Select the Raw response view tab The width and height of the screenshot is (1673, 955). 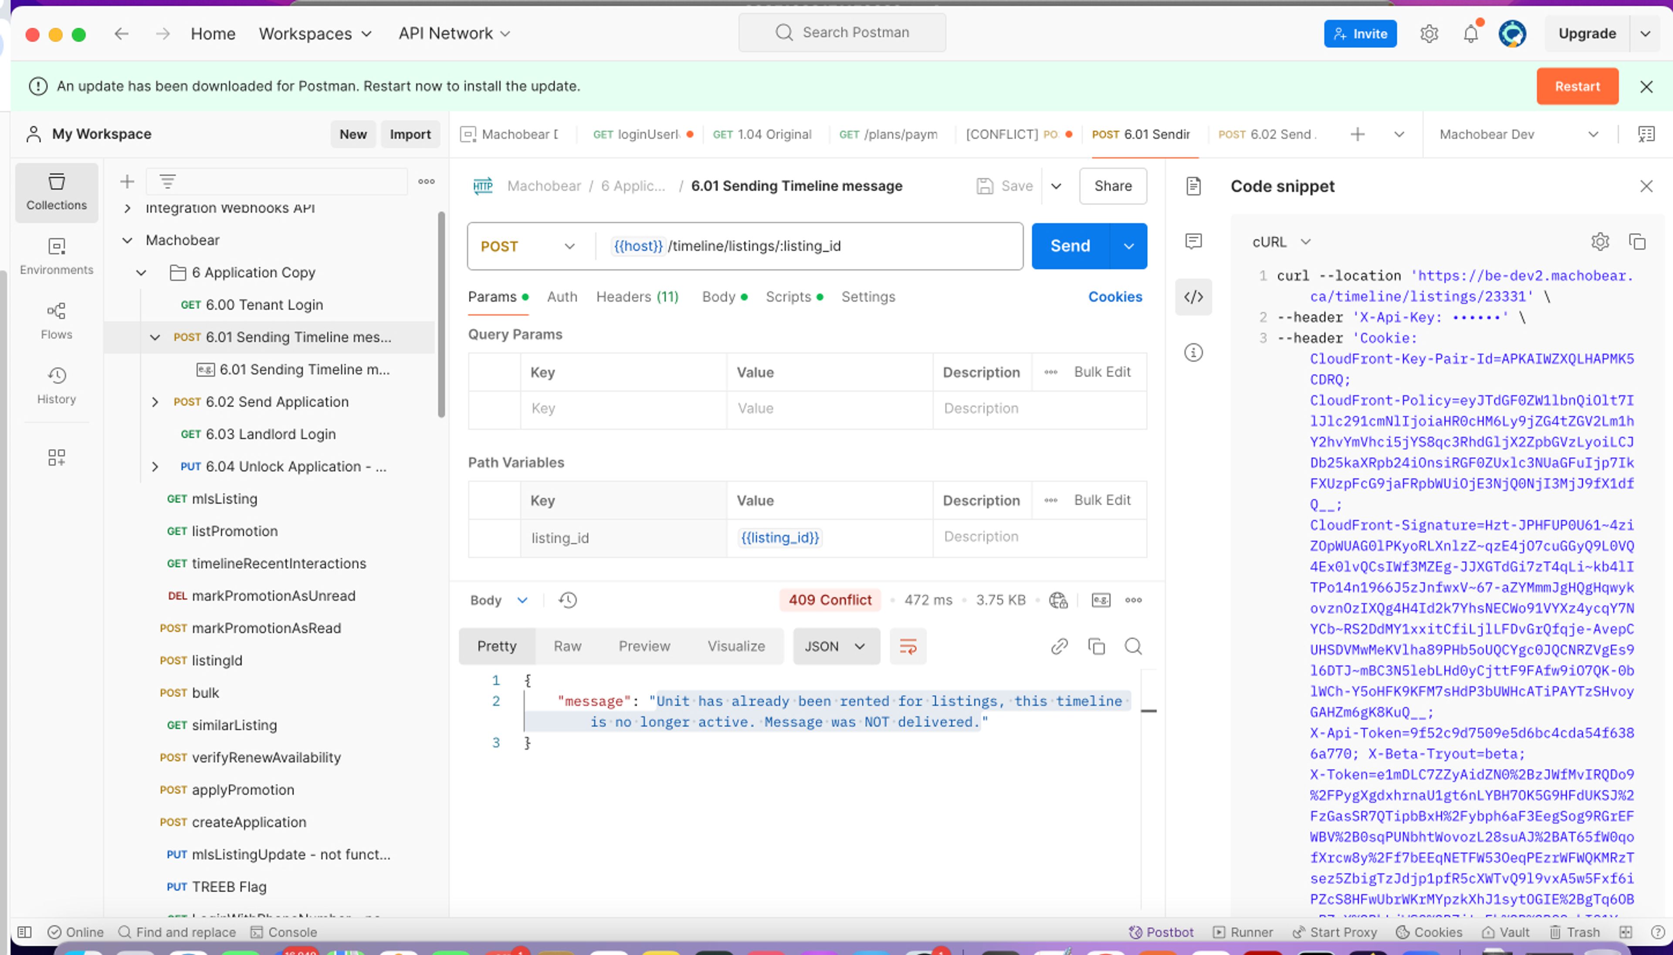click(x=567, y=647)
